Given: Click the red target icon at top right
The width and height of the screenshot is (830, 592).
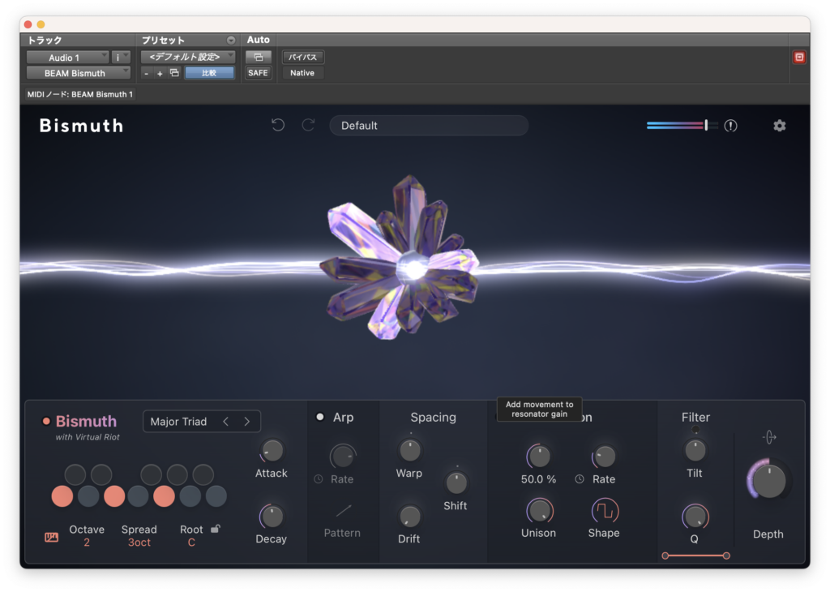Looking at the screenshot, I should [x=799, y=58].
